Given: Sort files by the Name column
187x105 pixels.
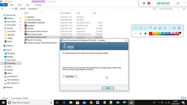Looking at the screenshot, I should (27, 13).
